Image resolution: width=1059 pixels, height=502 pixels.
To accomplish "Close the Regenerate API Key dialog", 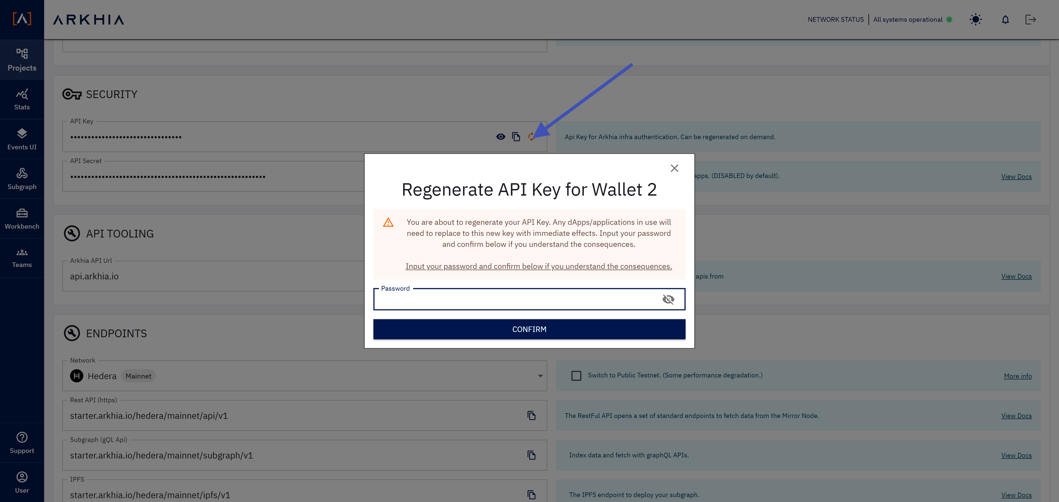I will pos(674,168).
